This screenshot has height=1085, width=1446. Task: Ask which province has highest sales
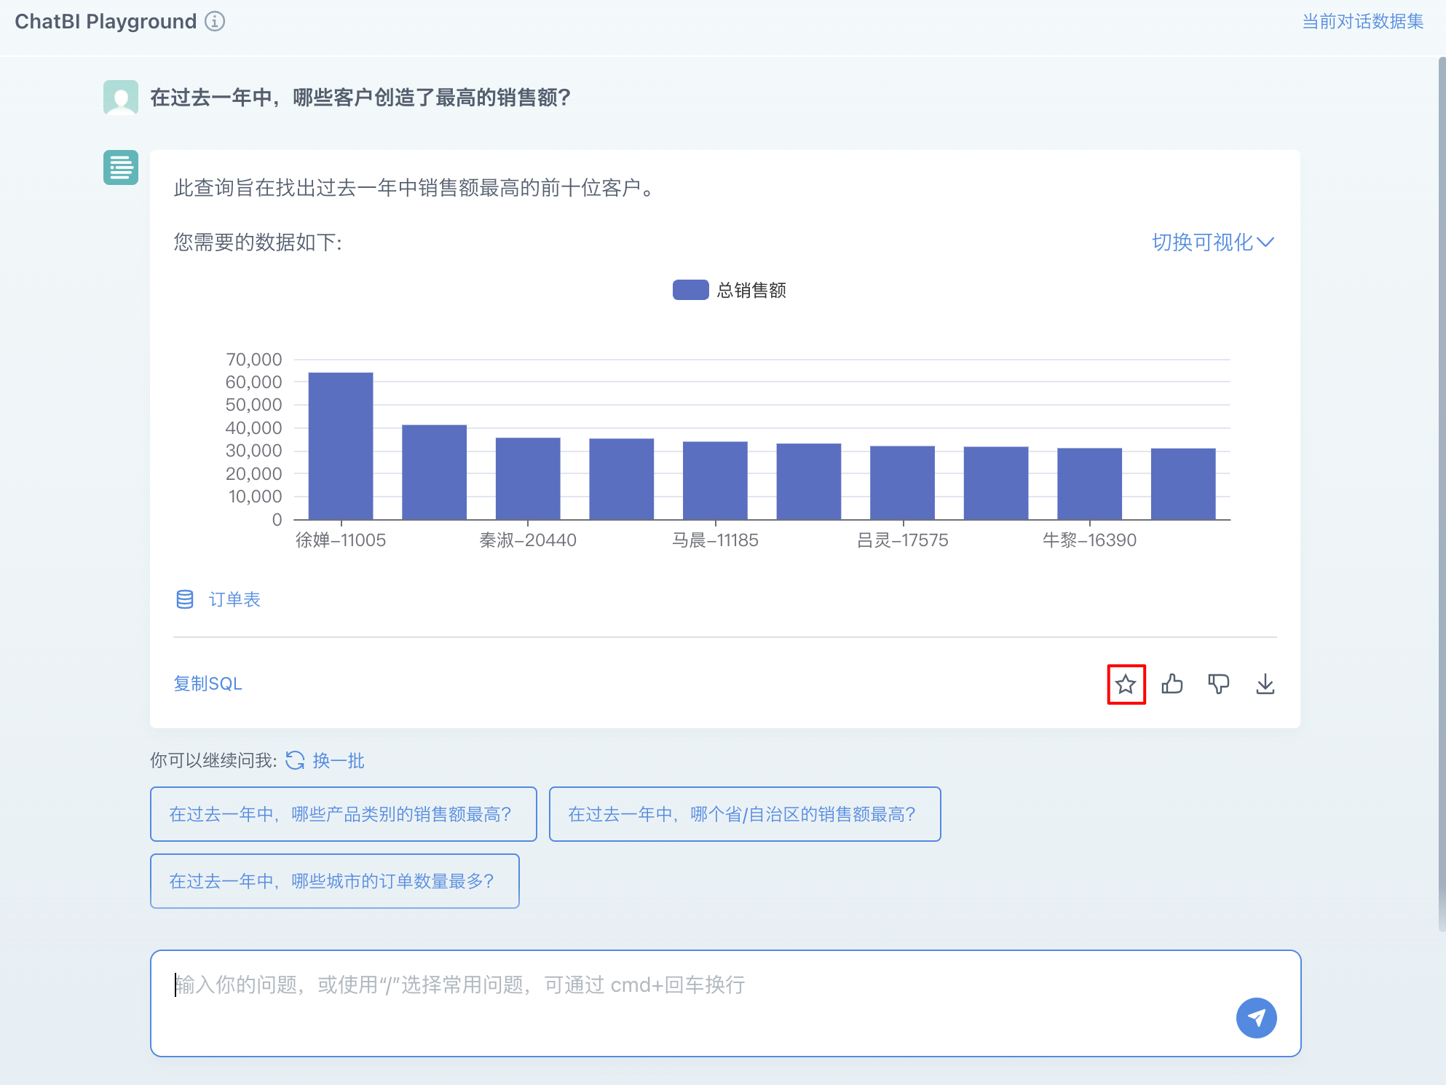point(745,814)
